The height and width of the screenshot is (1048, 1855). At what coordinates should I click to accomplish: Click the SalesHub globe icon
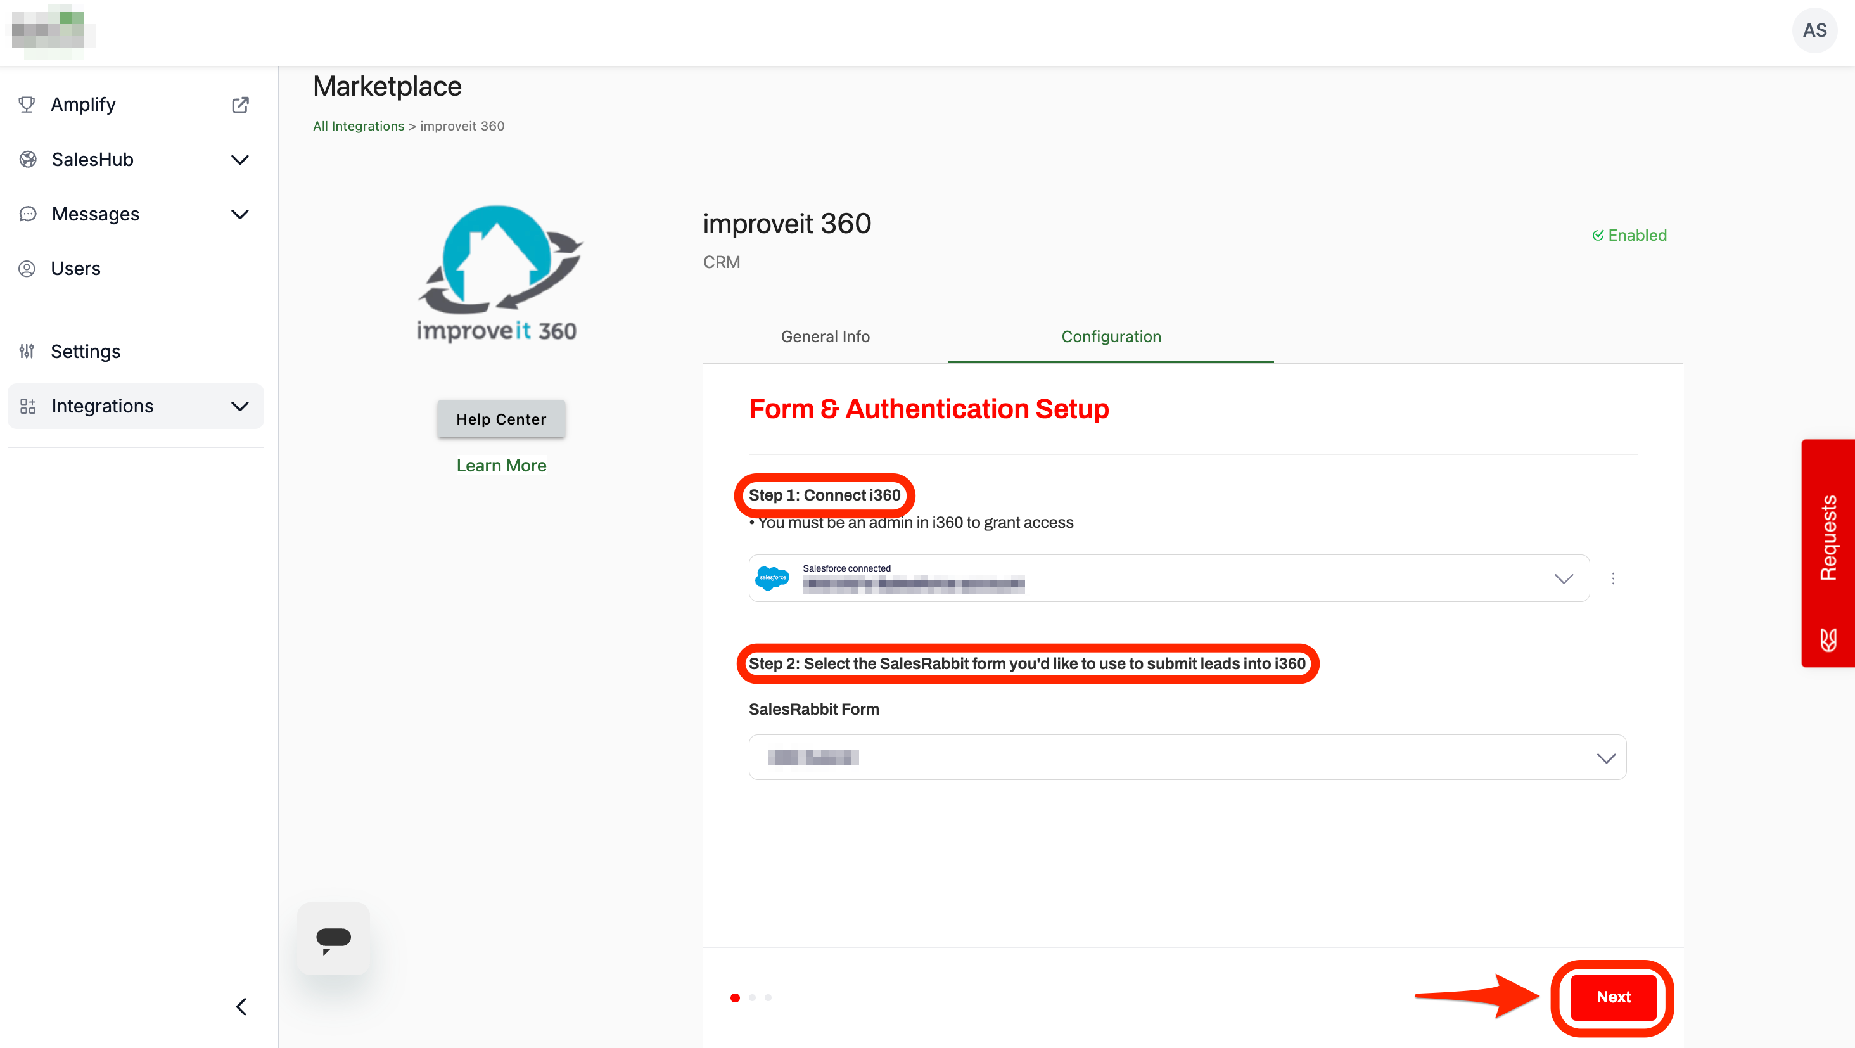coord(27,159)
